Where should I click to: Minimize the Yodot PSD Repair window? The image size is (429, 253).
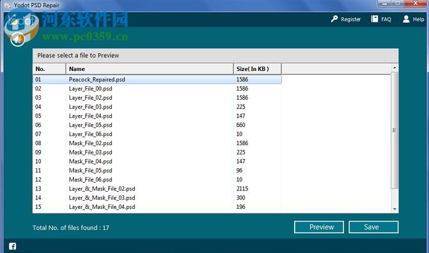(x=385, y=3)
